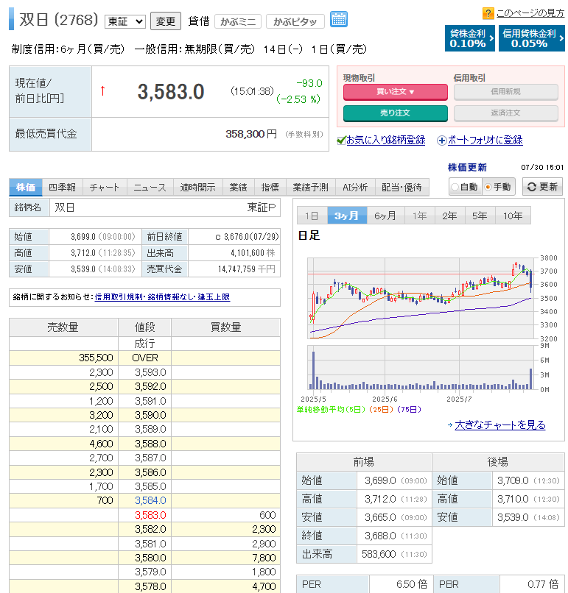
Task: Switch to the 指標 tab
Action: point(270,187)
